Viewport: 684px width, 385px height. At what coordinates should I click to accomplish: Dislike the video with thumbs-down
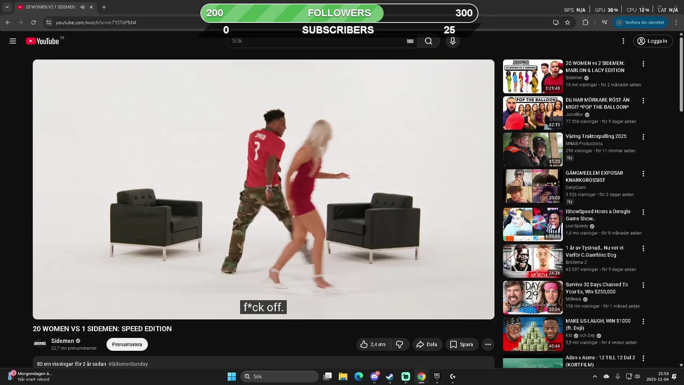tap(399, 344)
